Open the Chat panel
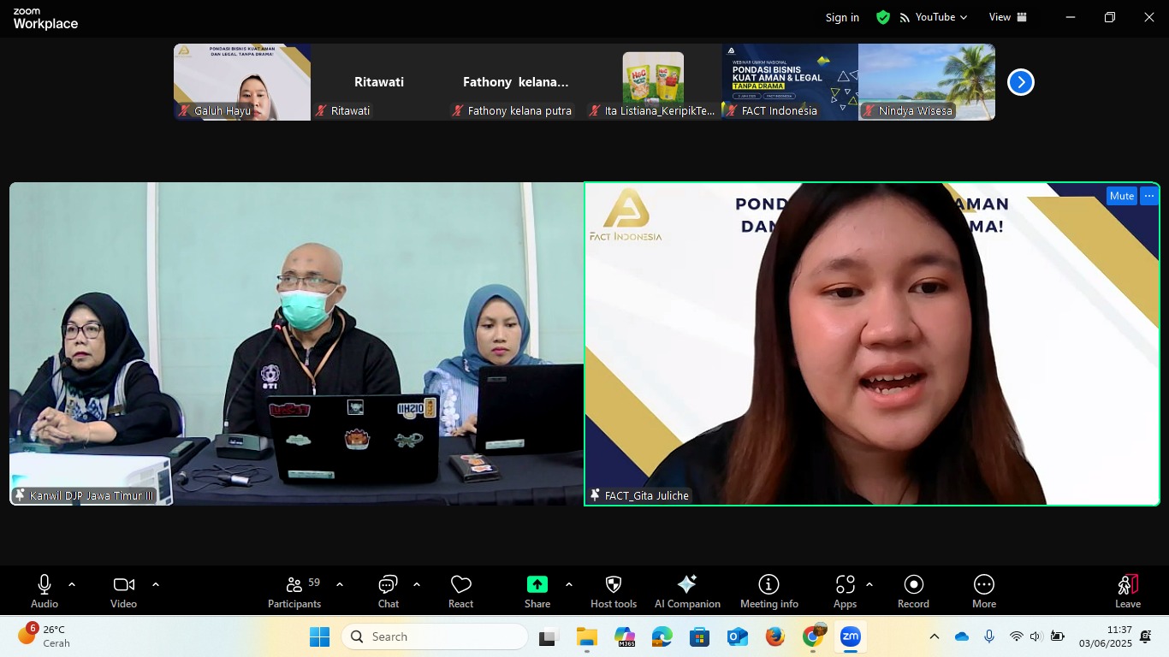The image size is (1169, 657). tap(389, 590)
